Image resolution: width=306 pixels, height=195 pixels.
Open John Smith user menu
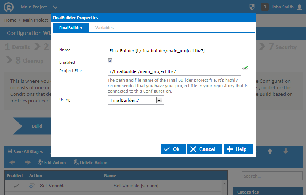283,7
